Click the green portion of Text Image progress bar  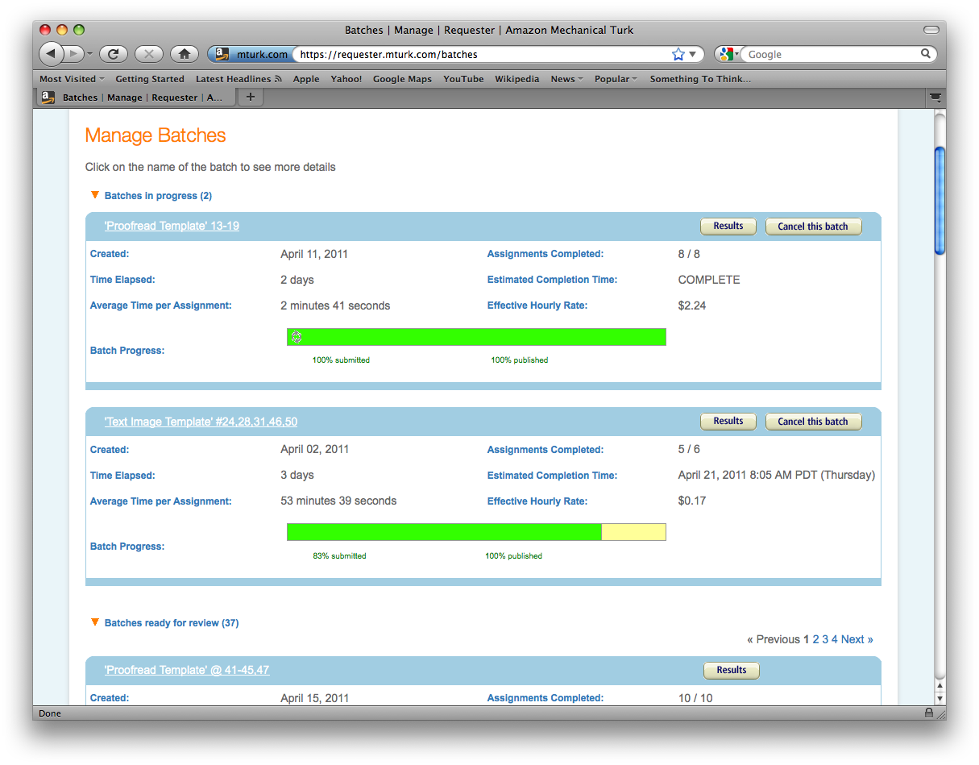(444, 532)
